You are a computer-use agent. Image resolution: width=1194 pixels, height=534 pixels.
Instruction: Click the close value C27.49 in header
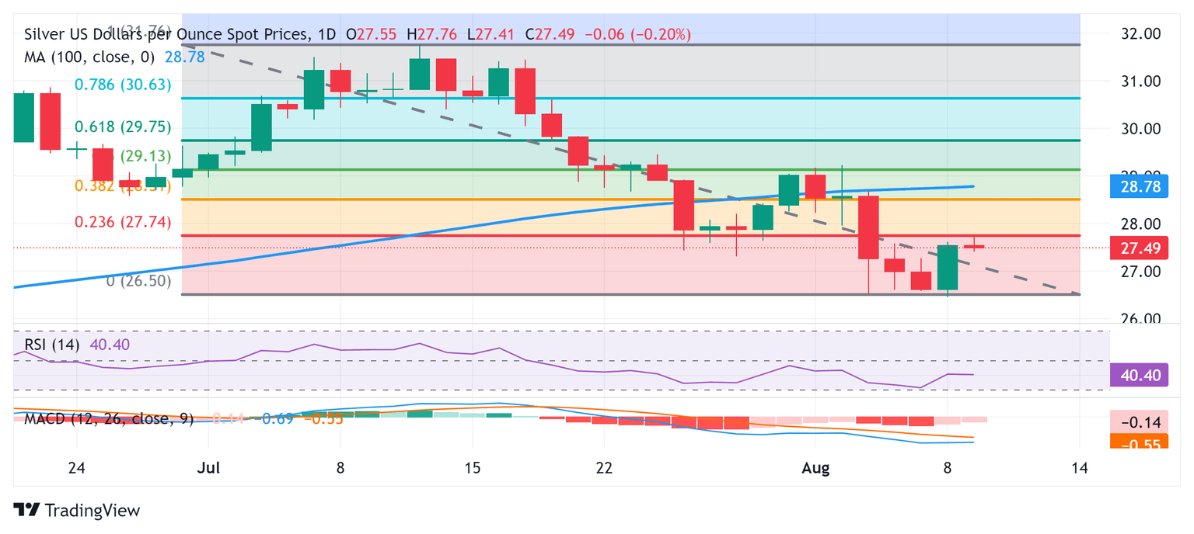[x=551, y=34]
